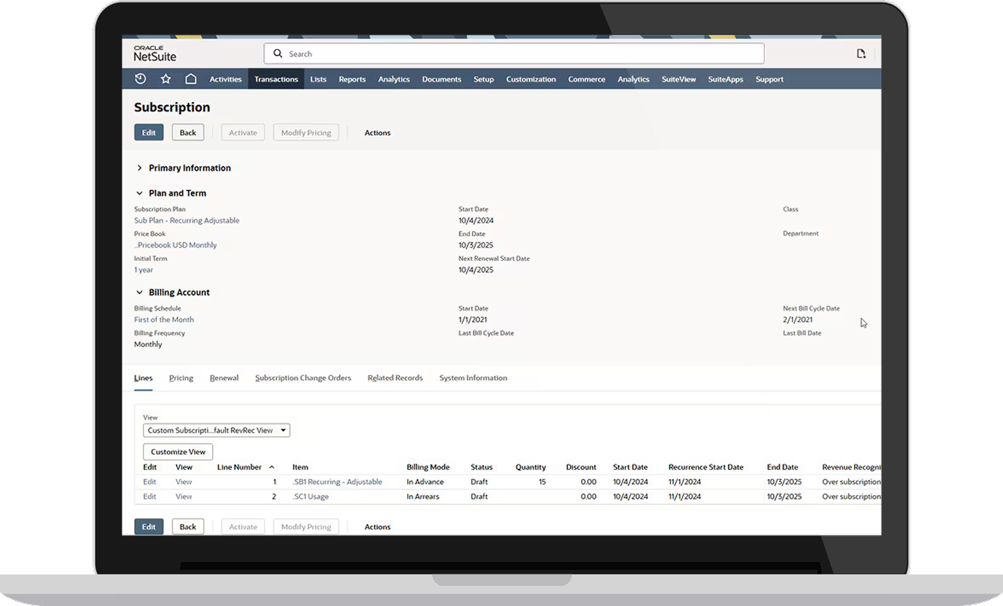
Task: Open the Actions dropdown
Action: pyautogui.click(x=377, y=132)
